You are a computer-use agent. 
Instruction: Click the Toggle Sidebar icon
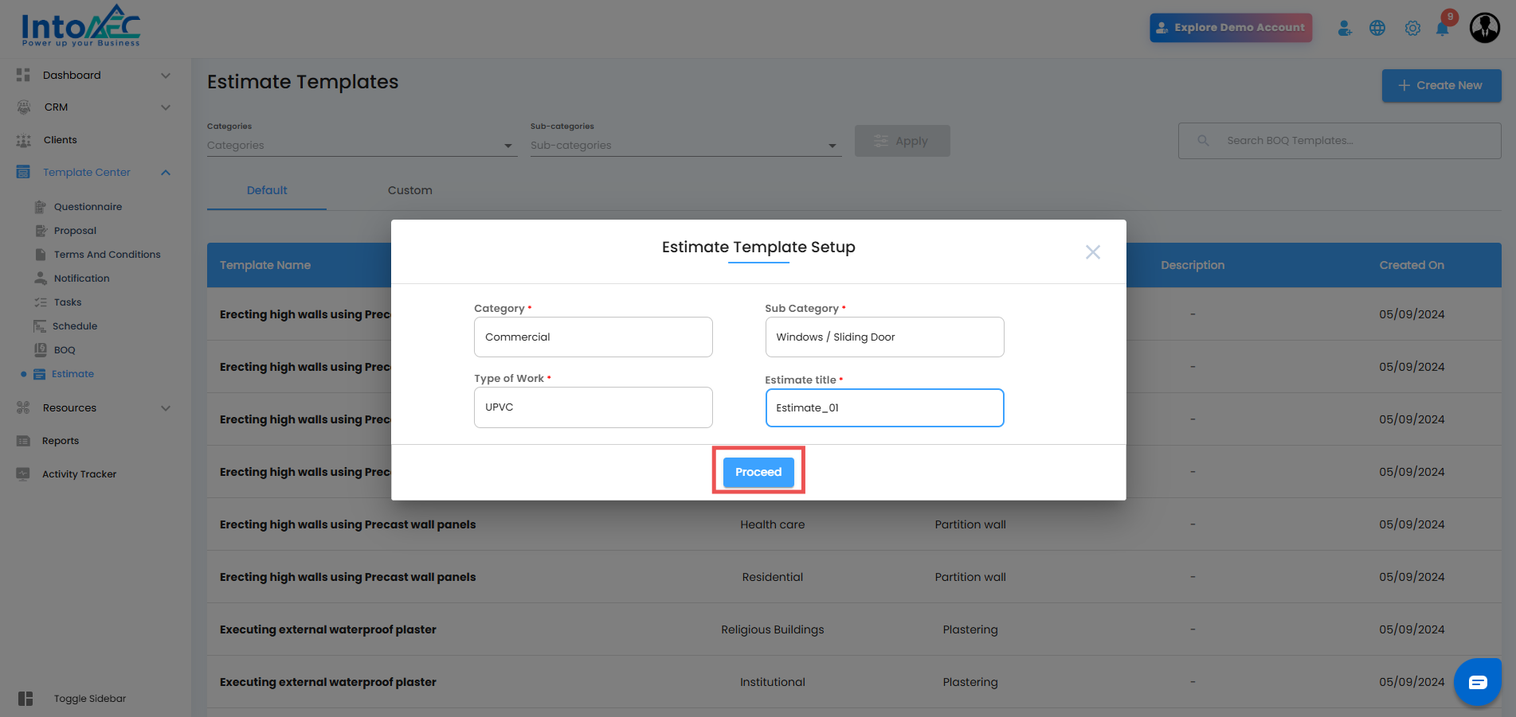click(x=25, y=699)
